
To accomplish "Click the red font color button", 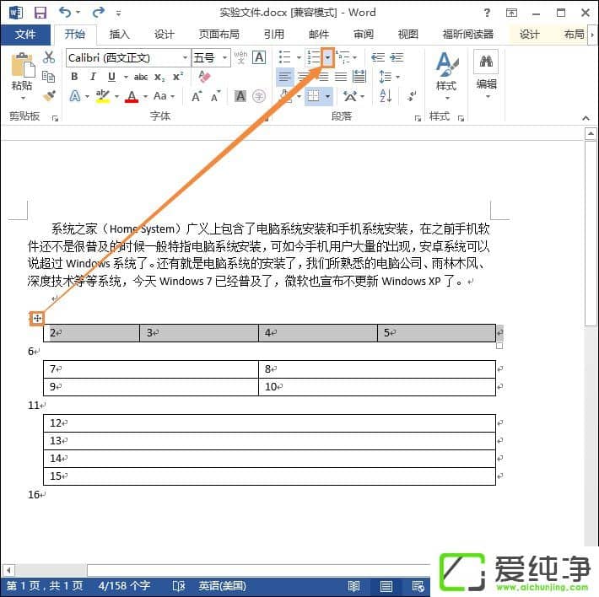I will [x=131, y=97].
